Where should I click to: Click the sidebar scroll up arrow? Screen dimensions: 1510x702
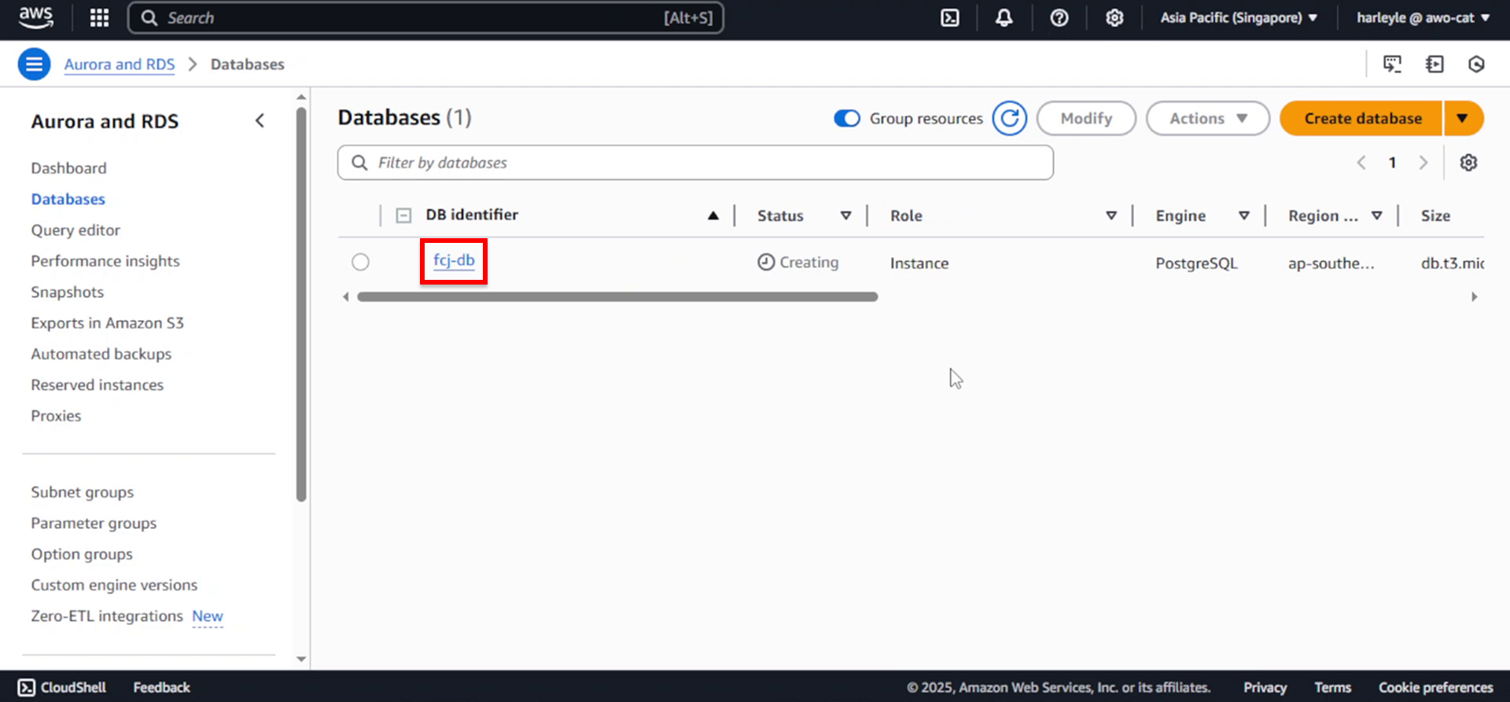pos(301,97)
